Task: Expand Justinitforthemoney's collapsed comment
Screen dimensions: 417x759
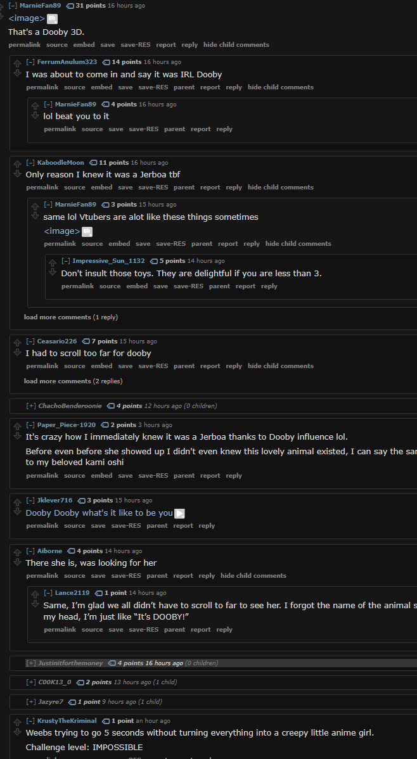Action: 31,663
